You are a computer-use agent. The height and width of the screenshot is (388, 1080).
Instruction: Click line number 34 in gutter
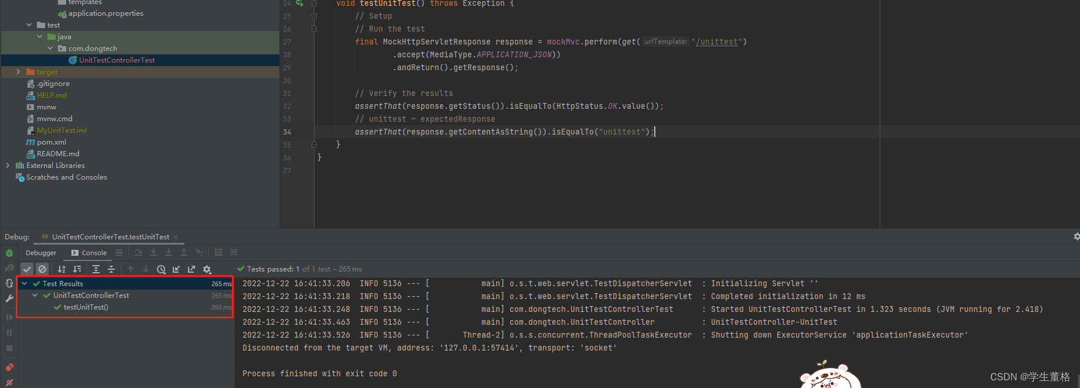point(287,132)
